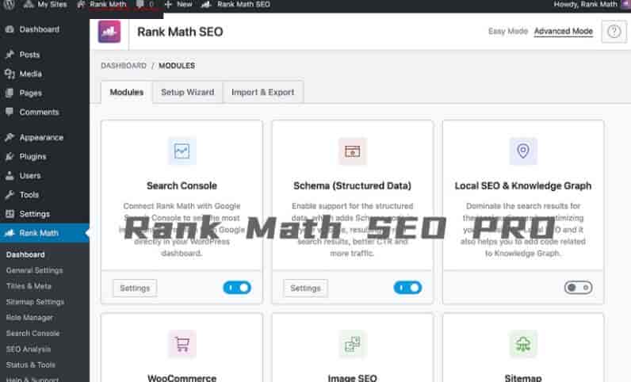Click the Plugins icon in sidebar
631x382 pixels.
click(x=10, y=157)
